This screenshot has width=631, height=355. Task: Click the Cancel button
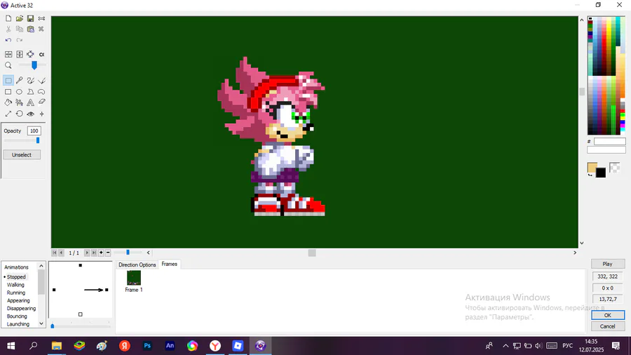(x=608, y=326)
